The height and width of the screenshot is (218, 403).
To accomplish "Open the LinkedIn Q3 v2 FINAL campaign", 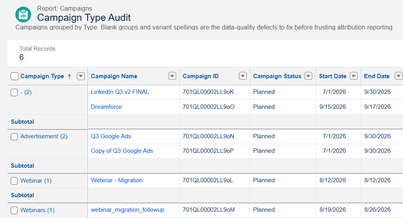I will (x=120, y=92).
